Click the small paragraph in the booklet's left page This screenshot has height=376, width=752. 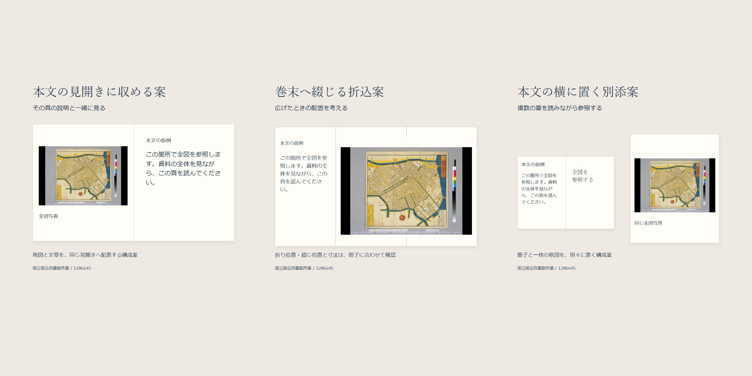pos(539,189)
